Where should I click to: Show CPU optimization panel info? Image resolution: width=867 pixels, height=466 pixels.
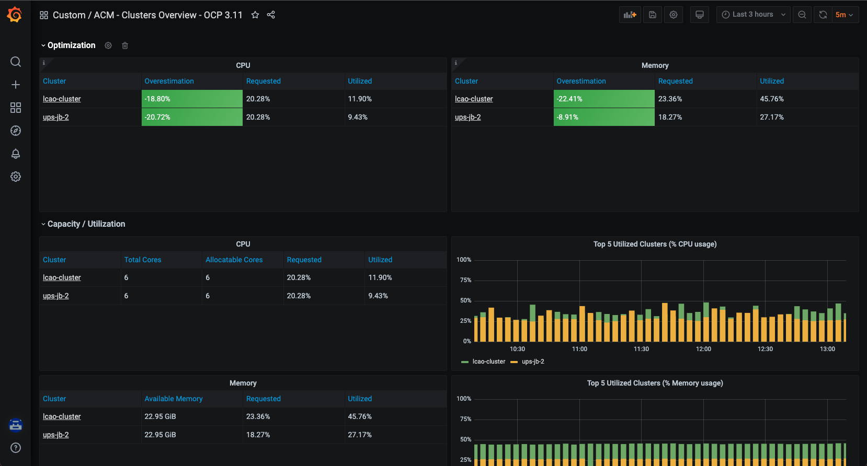pos(44,63)
